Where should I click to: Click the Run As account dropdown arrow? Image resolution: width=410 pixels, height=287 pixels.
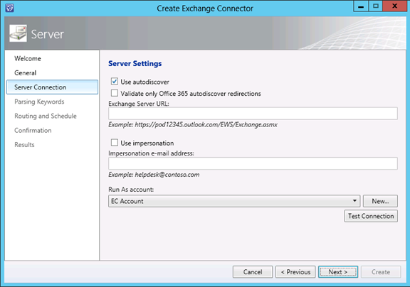354,201
